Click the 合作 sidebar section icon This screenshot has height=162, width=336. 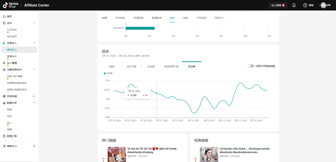tap(4, 23)
